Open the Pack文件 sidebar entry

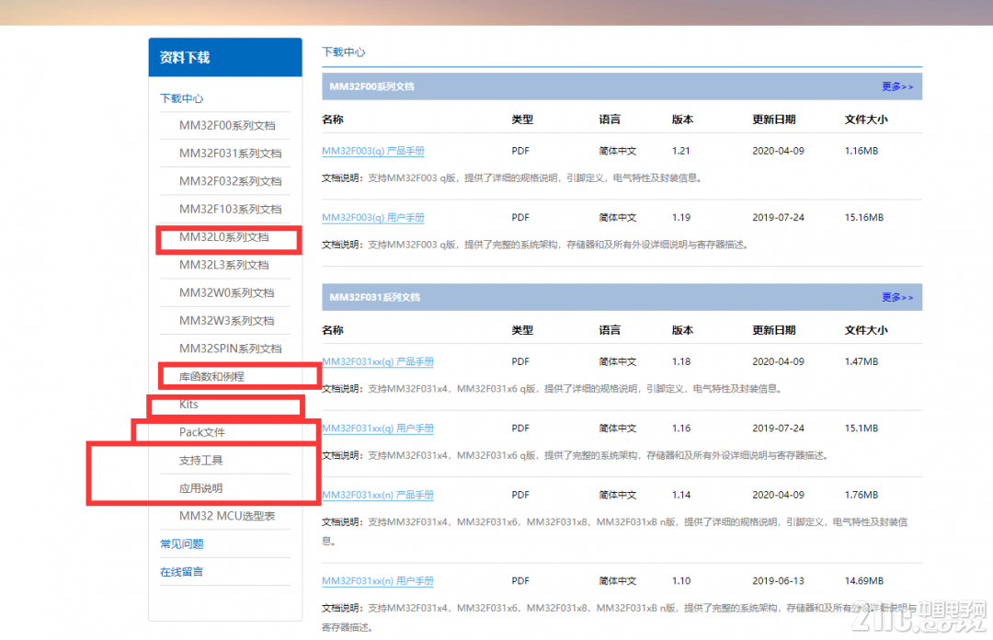pos(202,432)
